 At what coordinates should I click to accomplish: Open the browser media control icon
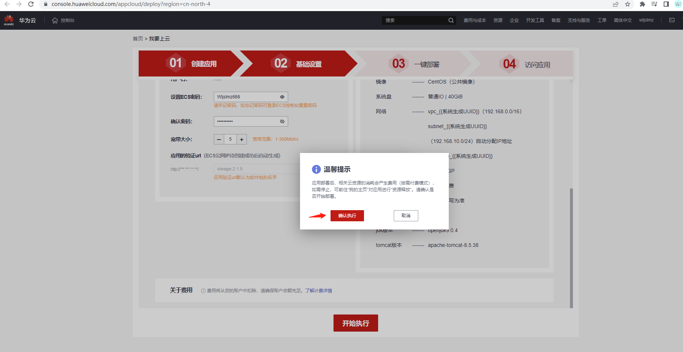(654, 4)
